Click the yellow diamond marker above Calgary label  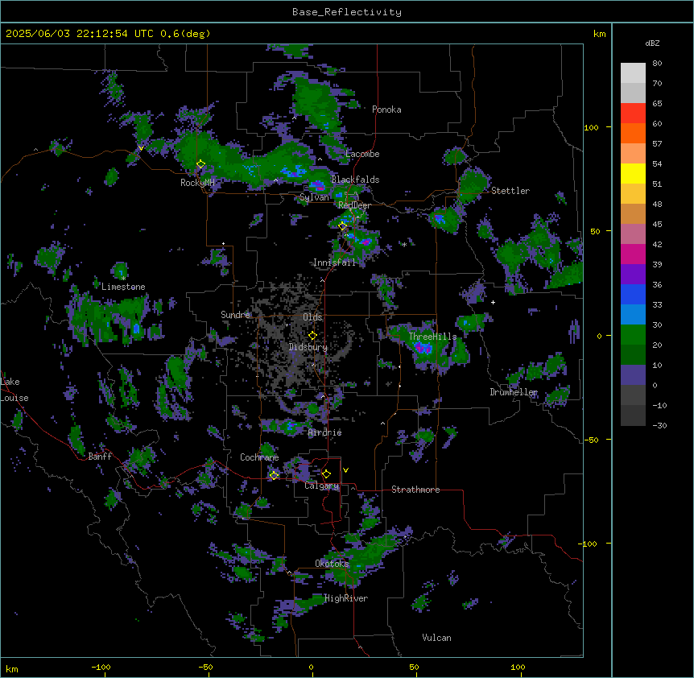[326, 474]
